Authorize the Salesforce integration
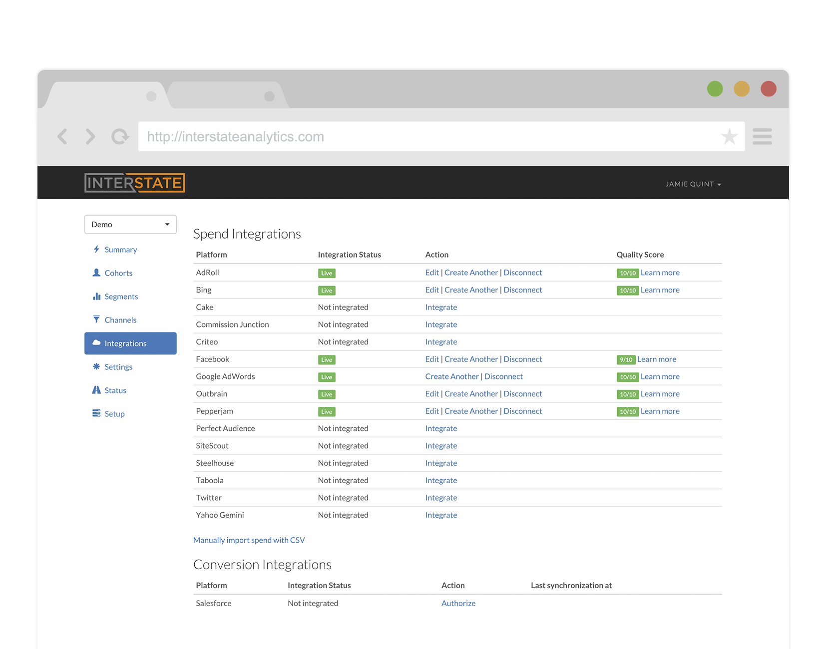 [x=458, y=603]
